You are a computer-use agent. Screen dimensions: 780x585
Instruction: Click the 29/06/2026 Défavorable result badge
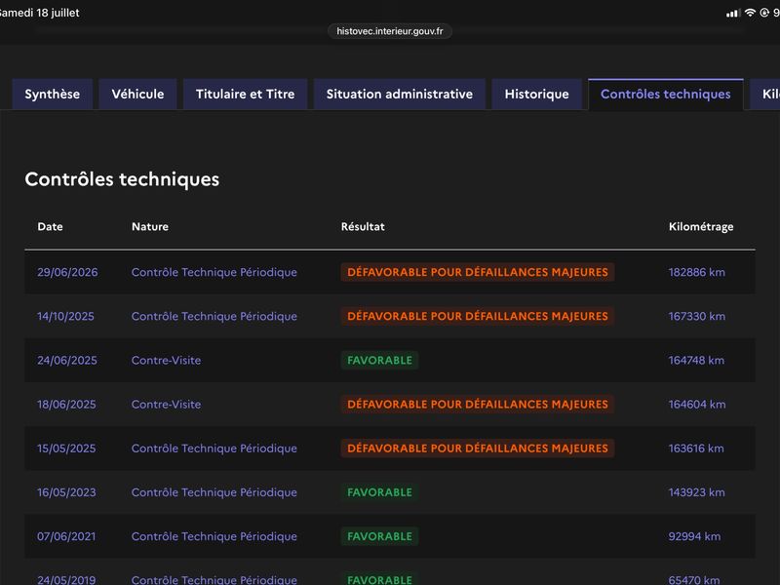click(478, 272)
